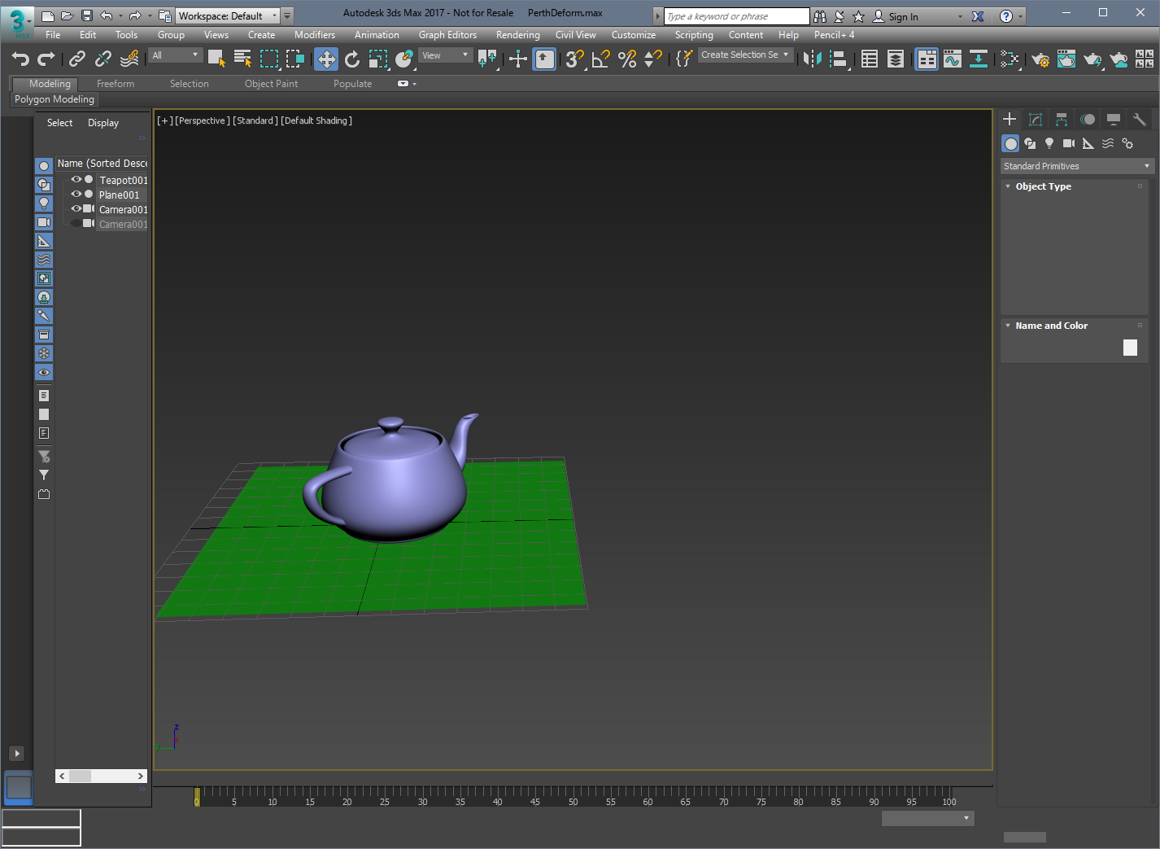The width and height of the screenshot is (1160, 849).
Task: Click the Mirror tool icon
Action: pos(812,59)
